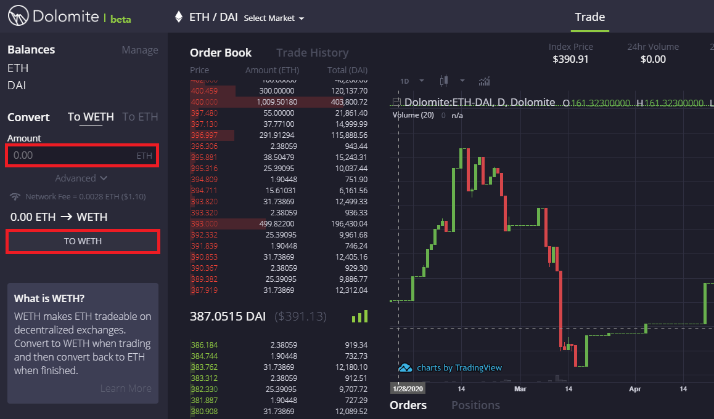The height and width of the screenshot is (419, 714).
Task: Select the 386.184 buy order price
Action: point(204,345)
